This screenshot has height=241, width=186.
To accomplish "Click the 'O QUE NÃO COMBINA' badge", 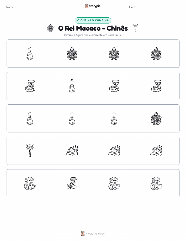I will click(93, 20).
